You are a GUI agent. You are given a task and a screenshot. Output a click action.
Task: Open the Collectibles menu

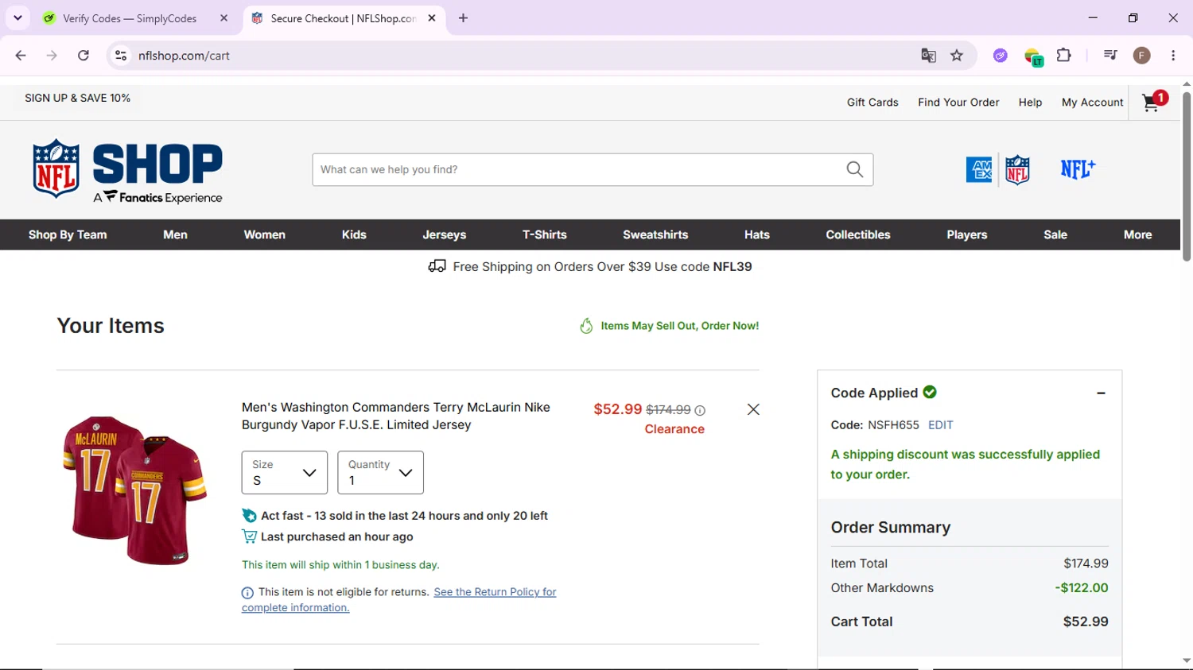(858, 234)
